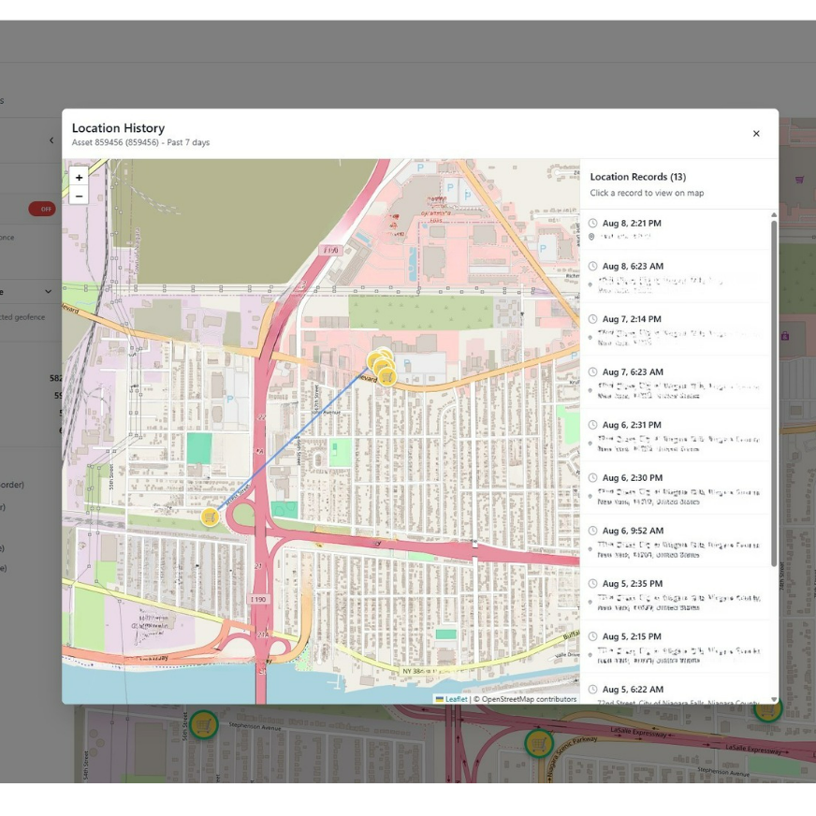This screenshot has height=816, width=816.
Task: Select the Aug 6, 2:30 PM record
Action: (x=675, y=488)
